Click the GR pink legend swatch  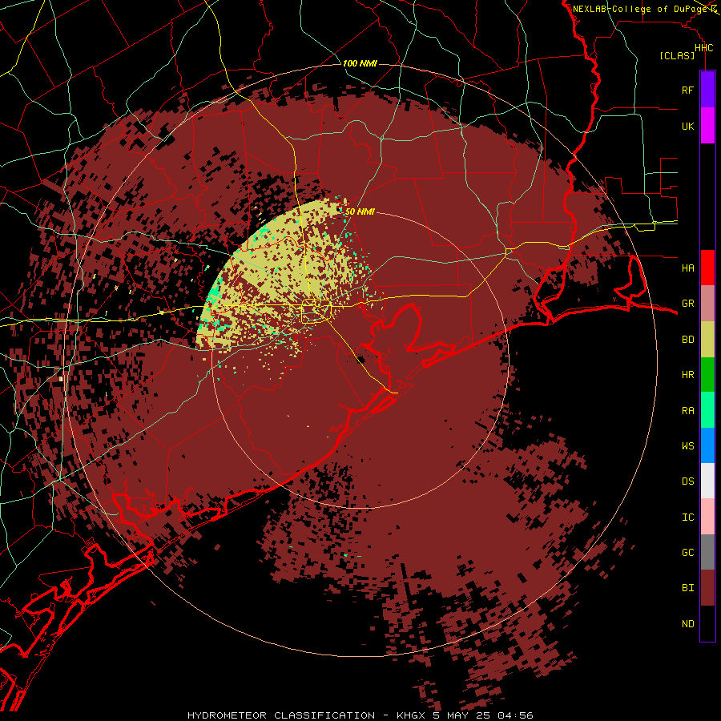707,303
